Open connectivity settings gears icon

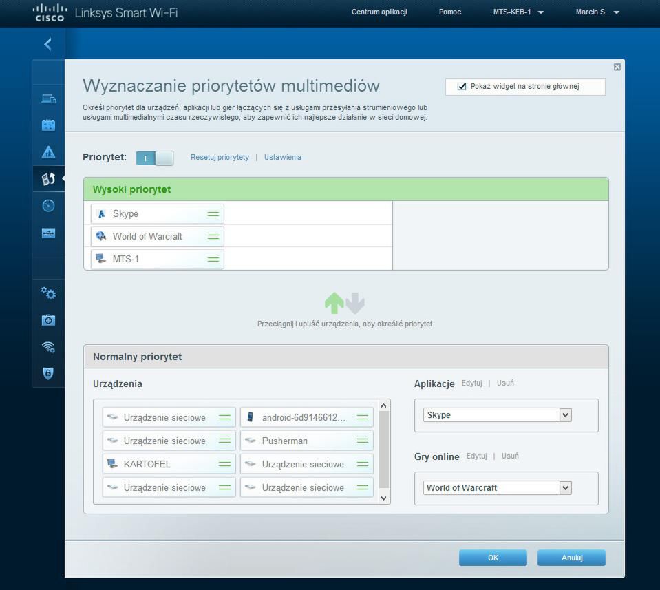click(x=48, y=293)
